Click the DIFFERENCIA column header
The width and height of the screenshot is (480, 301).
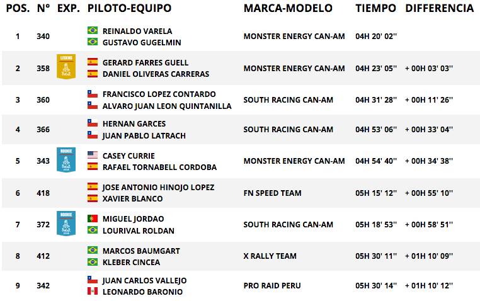coord(439,8)
